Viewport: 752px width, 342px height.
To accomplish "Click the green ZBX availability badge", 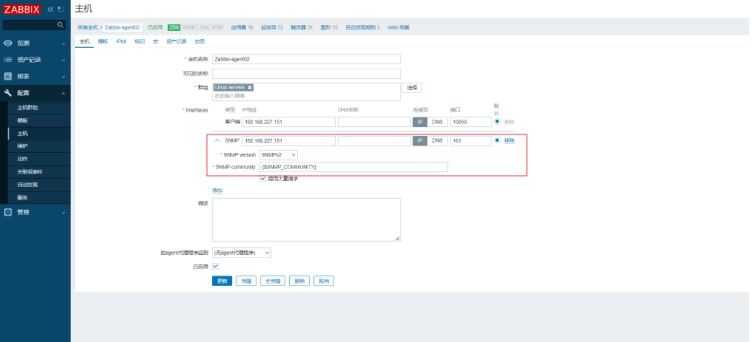I will (x=174, y=27).
